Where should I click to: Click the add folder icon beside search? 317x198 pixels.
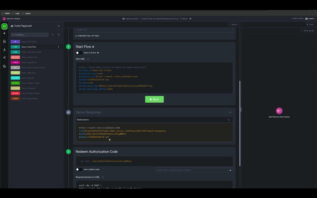[x=59, y=35]
